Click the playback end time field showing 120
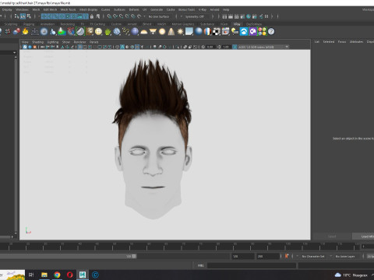Viewport: 374px width, 280px height. pyautogui.click(x=243, y=256)
